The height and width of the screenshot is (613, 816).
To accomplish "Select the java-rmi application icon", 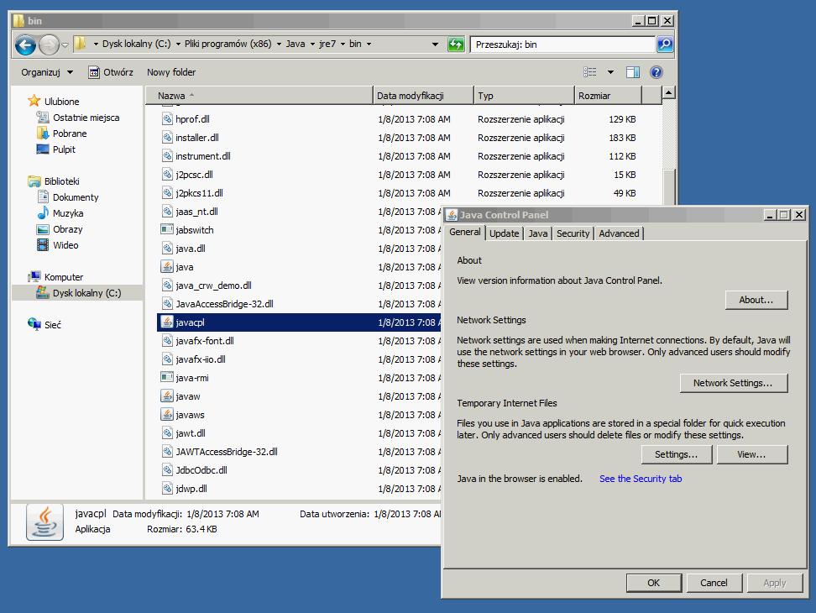I will click(x=166, y=378).
